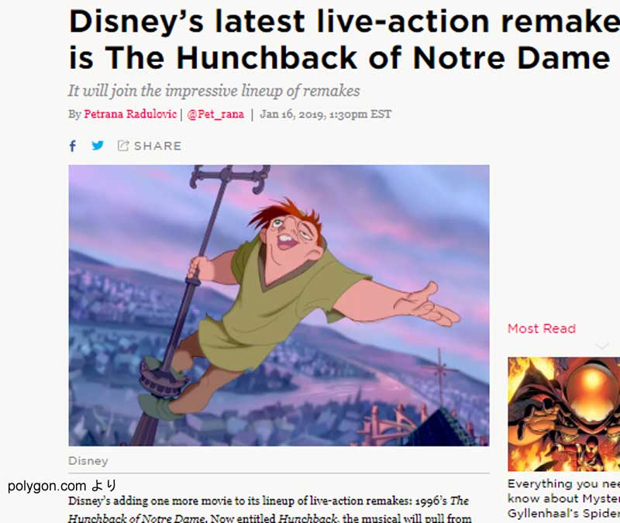
Task: Open the Most Read section heading
Action: coord(541,329)
